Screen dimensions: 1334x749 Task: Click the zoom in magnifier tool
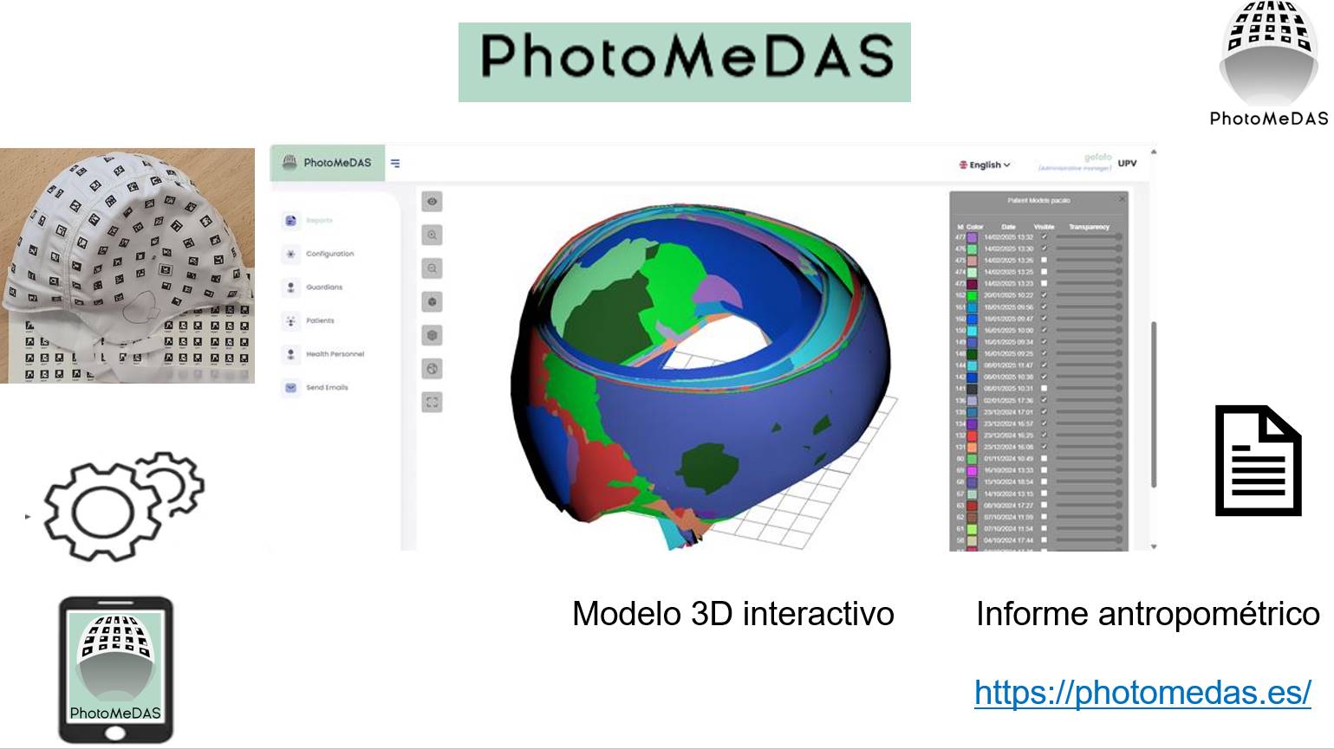[x=432, y=235]
